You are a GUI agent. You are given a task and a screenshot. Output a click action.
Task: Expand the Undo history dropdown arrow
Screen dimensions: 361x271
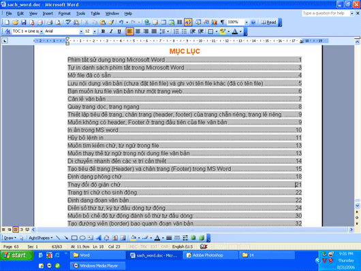(127, 22)
